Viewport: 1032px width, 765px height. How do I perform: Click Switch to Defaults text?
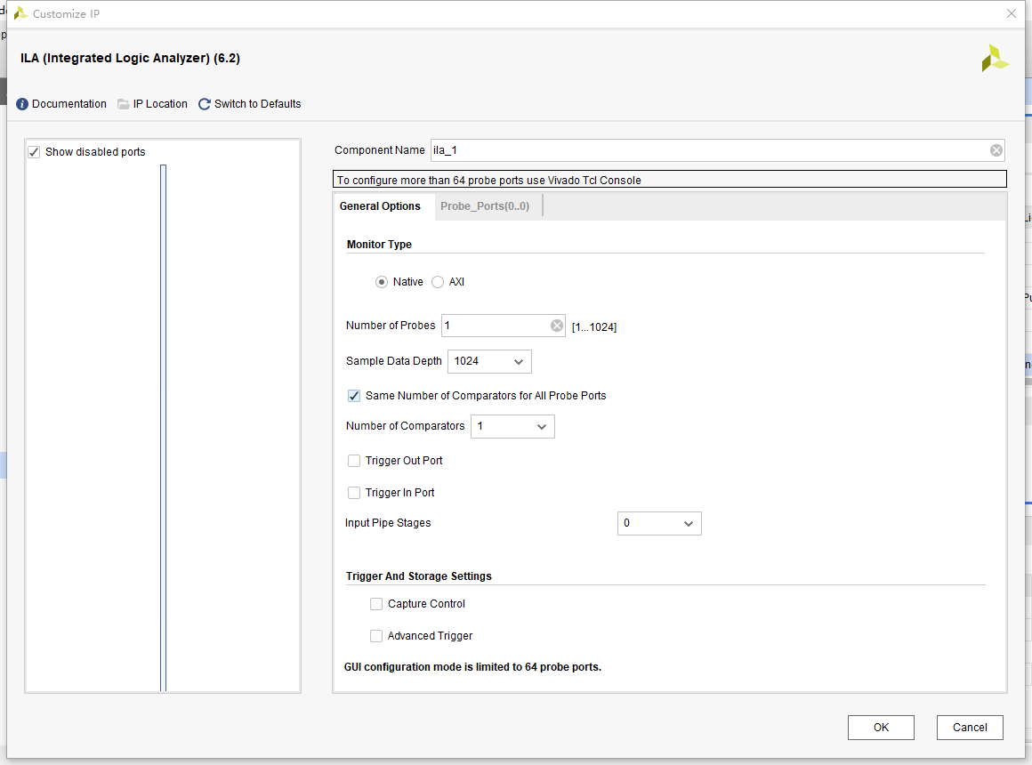pyautogui.click(x=257, y=104)
